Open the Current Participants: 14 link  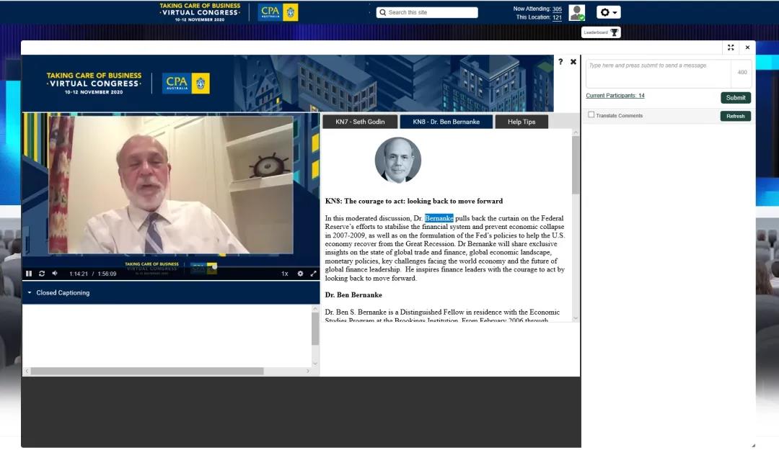coord(615,96)
